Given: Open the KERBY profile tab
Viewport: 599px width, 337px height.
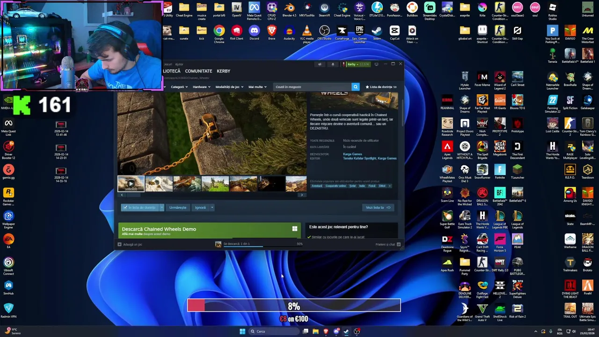Looking at the screenshot, I should (223, 71).
